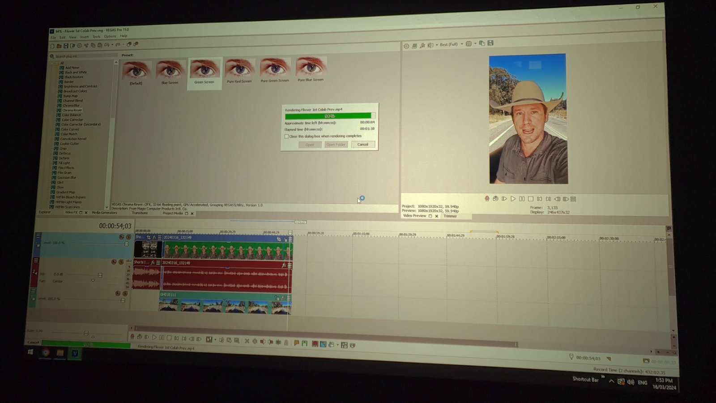Cancel the render in the dialog

[x=362, y=145]
